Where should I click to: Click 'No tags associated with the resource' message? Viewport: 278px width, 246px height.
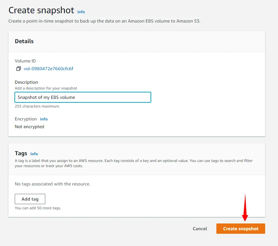[x=53, y=184]
